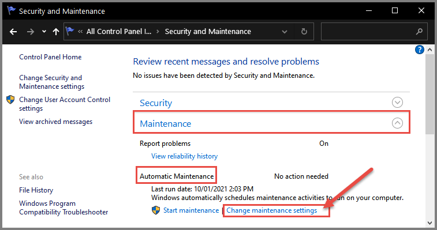Click the User Account Control shield icon

pyautogui.click(x=10, y=99)
